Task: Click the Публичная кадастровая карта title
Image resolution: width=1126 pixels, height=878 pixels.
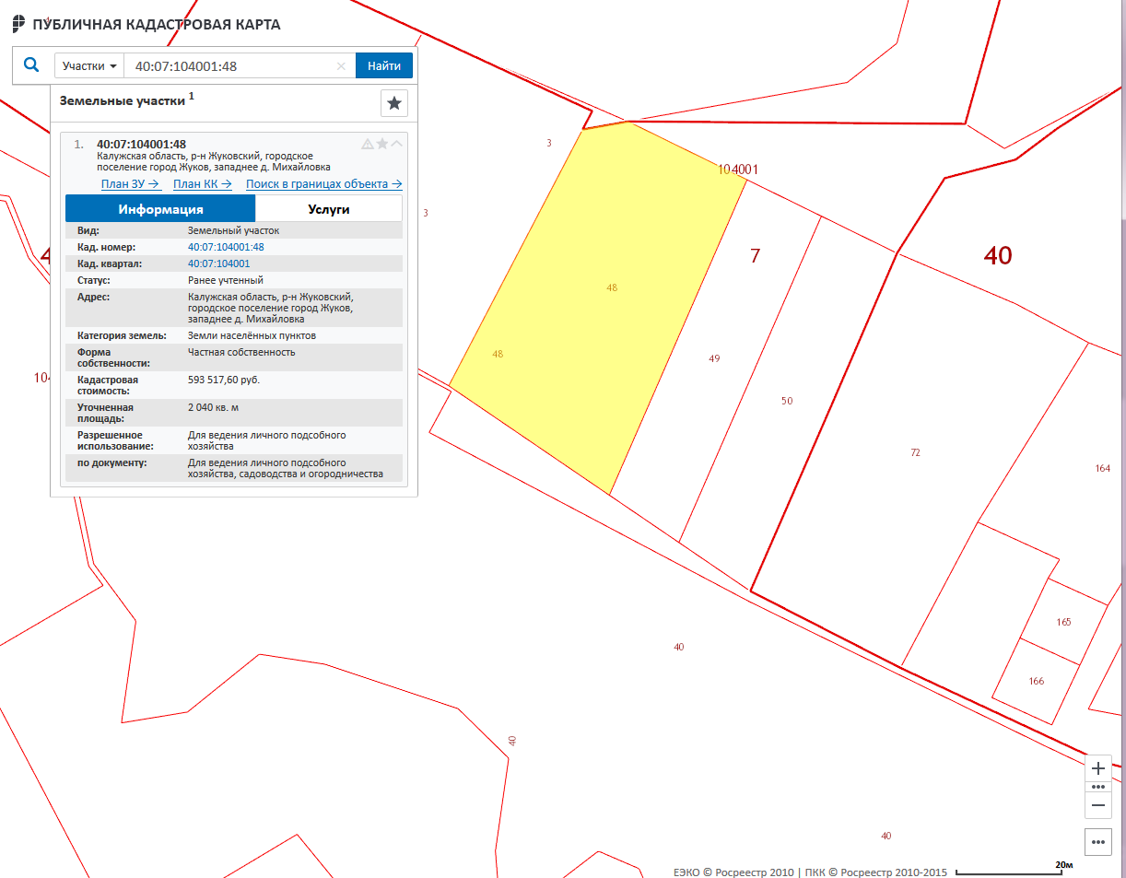Action: [157, 25]
